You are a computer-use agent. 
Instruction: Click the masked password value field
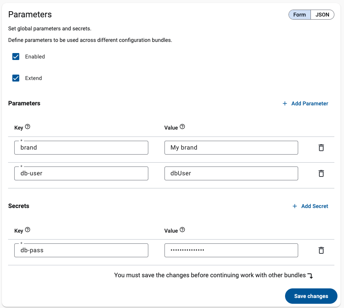pos(231,250)
